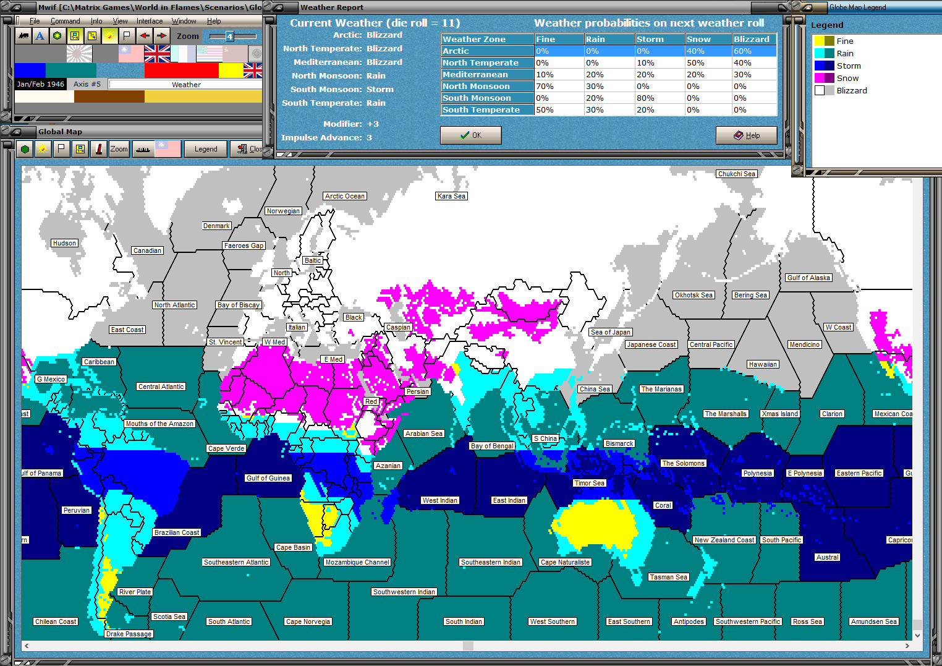Open the View menu
The width and height of the screenshot is (942, 666).
coord(120,21)
